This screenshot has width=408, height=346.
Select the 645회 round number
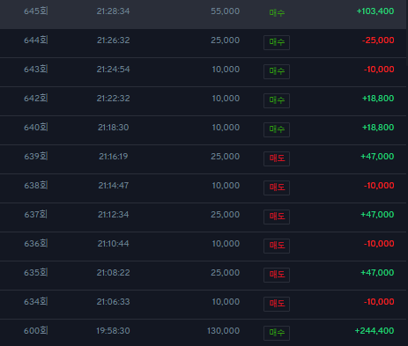36,11
